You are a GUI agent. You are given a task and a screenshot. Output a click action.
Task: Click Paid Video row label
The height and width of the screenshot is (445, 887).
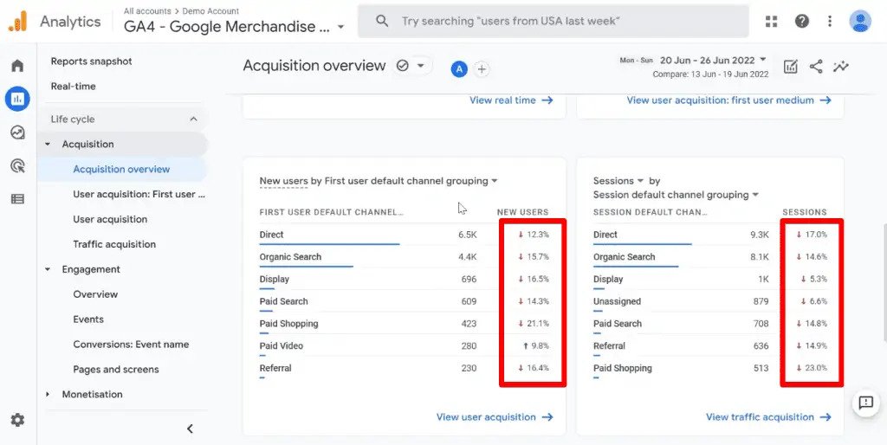point(282,346)
